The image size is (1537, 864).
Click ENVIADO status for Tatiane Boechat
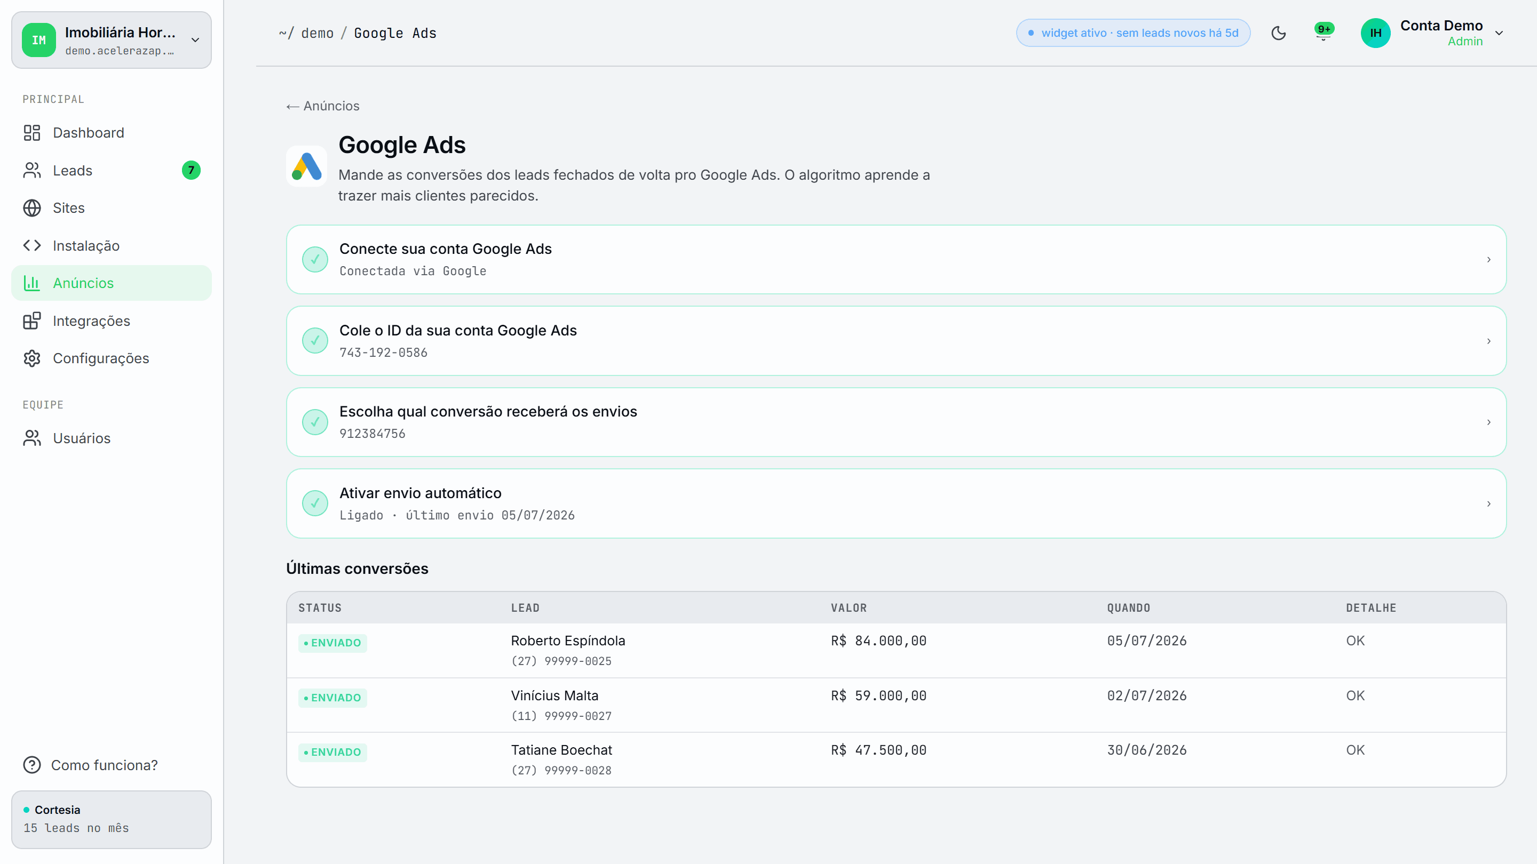pyautogui.click(x=332, y=752)
